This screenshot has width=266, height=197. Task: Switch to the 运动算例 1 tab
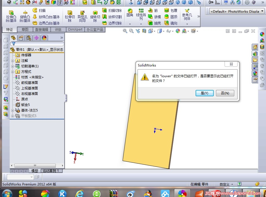(52, 171)
